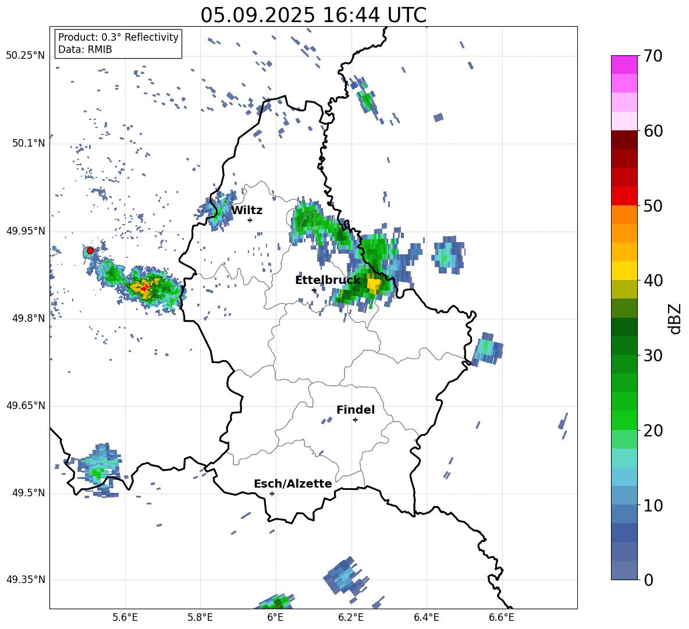Click the 5.6°E longitude label
689x629 pixels.
click(125, 617)
